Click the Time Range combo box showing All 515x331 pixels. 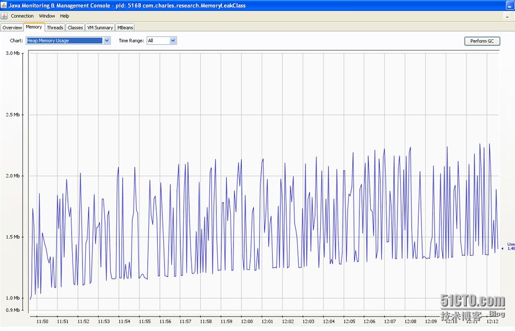[161, 41]
